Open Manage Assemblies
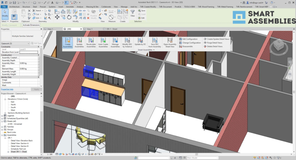Viewport: 296px width, 160px height. (x=115, y=43)
